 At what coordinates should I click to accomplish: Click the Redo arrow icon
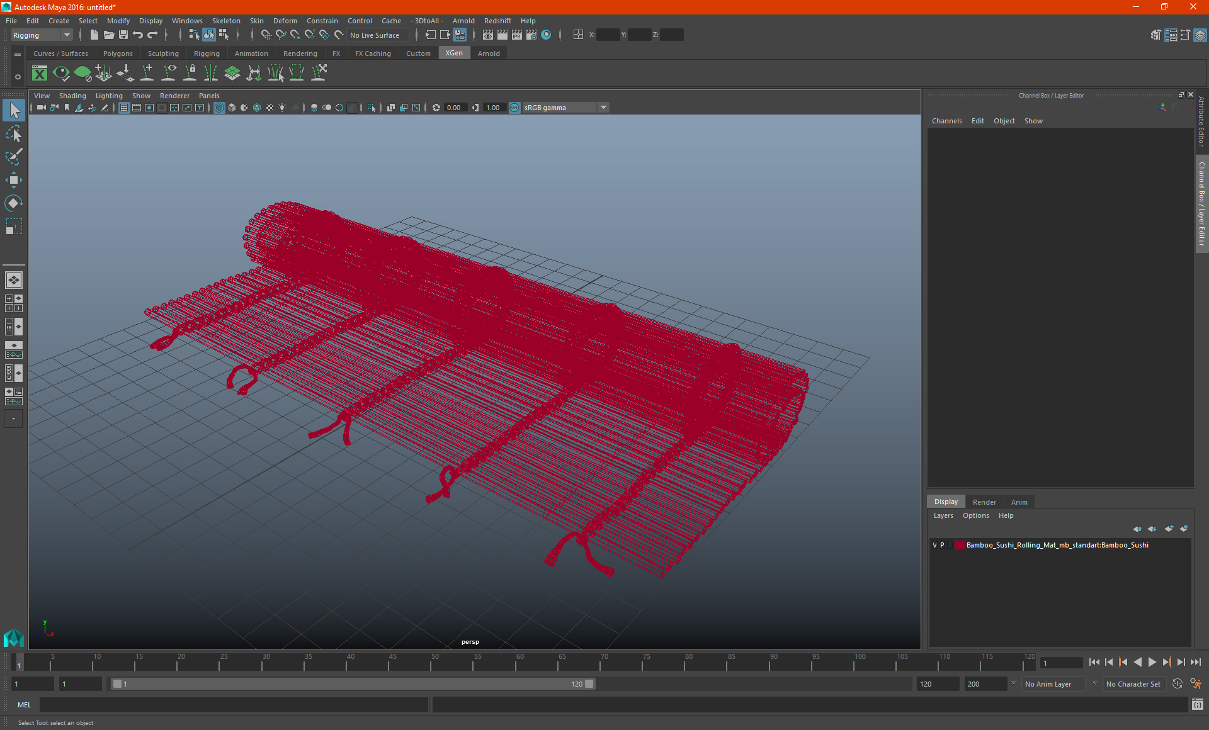click(152, 35)
